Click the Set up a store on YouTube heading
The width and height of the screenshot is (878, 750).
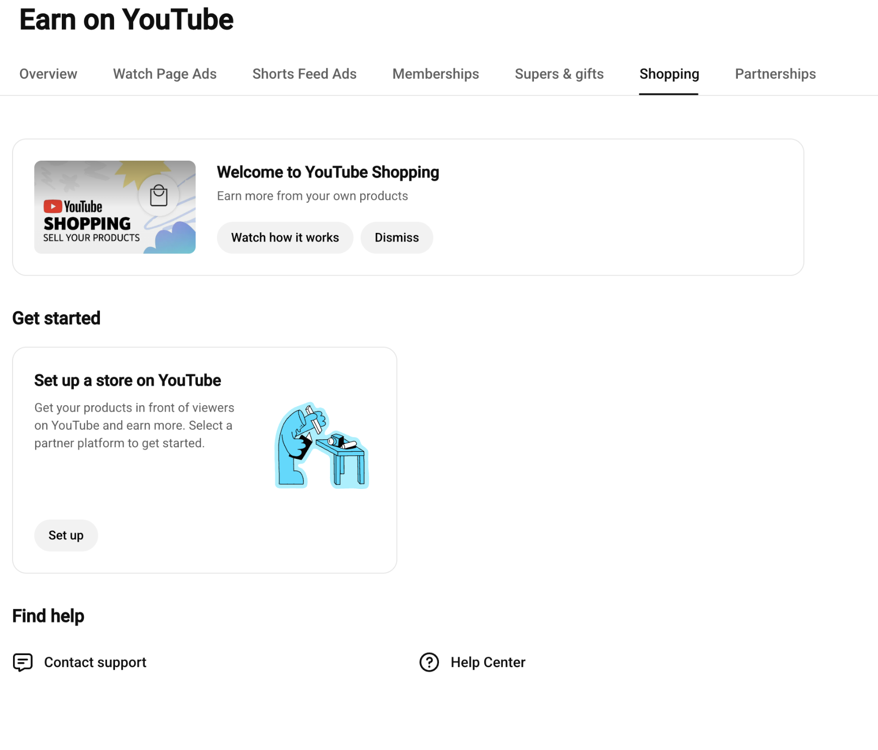click(128, 381)
